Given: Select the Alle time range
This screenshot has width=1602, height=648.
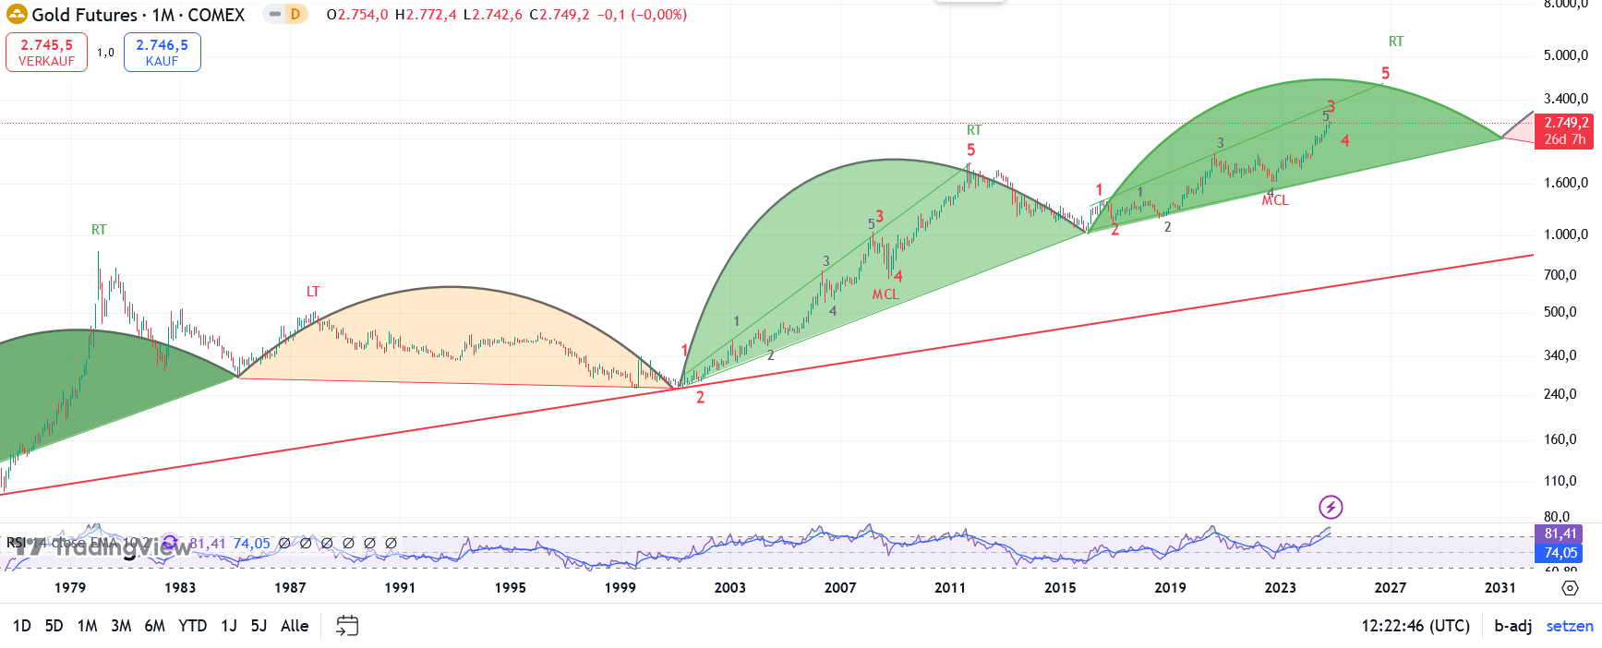Looking at the screenshot, I should click(295, 626).
